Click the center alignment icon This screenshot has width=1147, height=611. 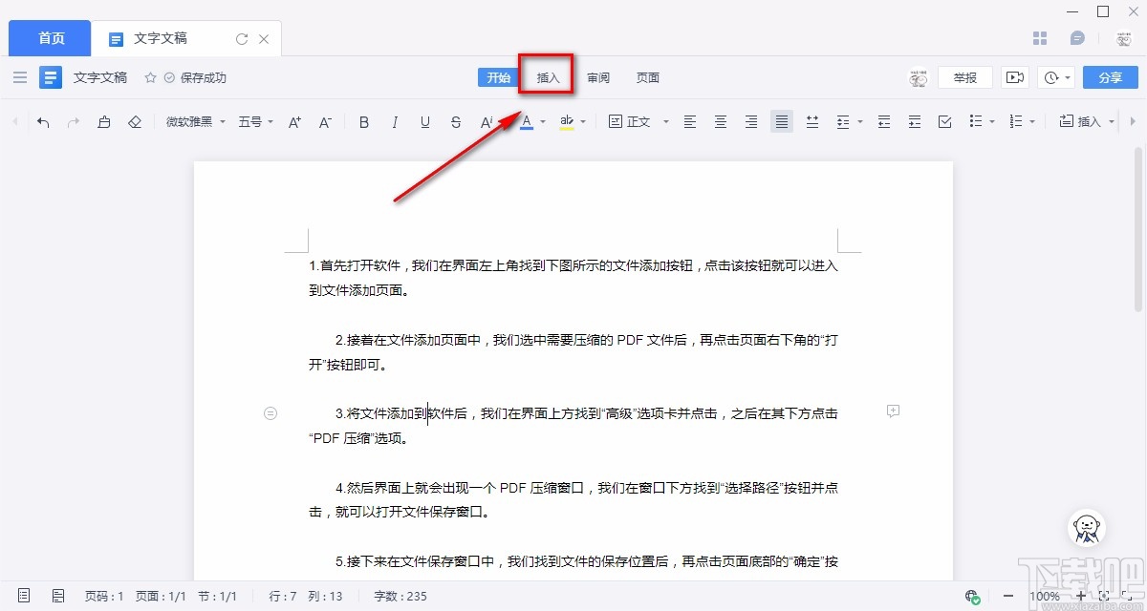coord(720,121)
